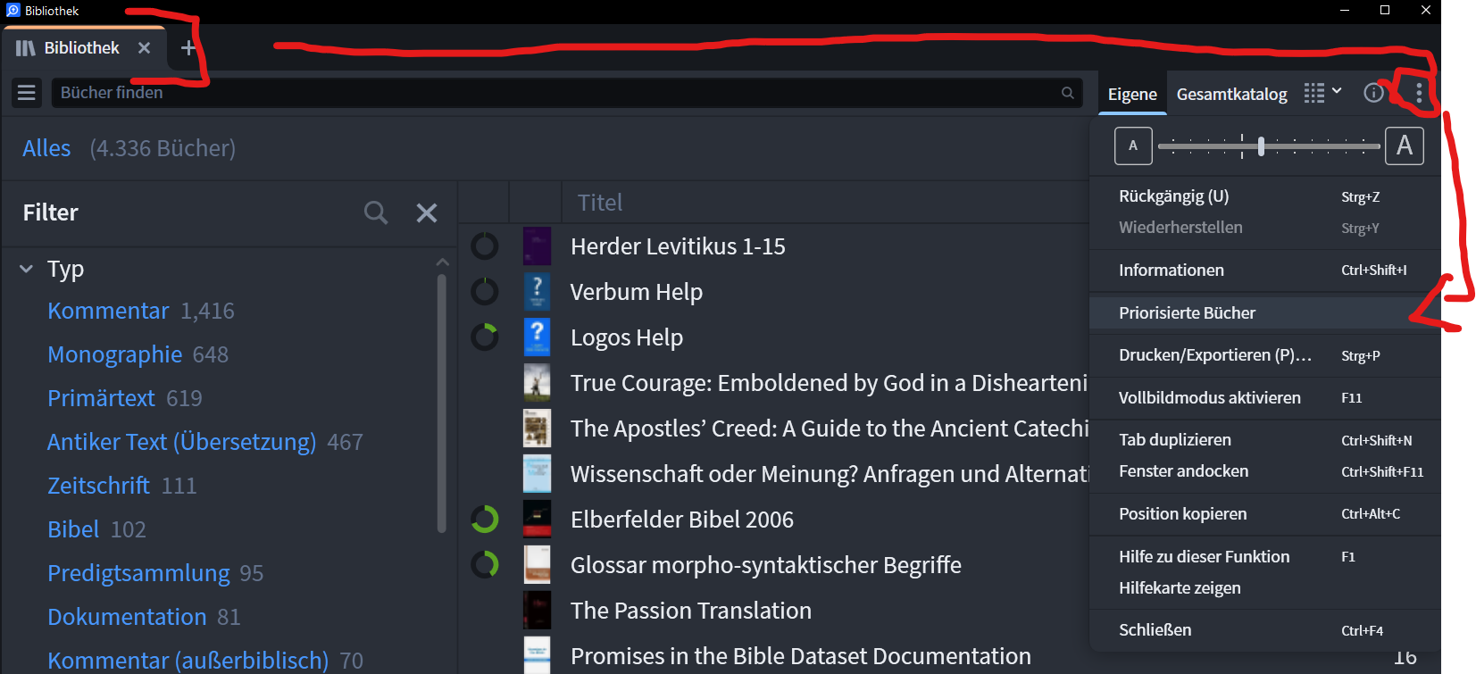Open Glossar morpho-syntaktischer cover thumbnail
The image size is (1476, 674).
point(537,564)
